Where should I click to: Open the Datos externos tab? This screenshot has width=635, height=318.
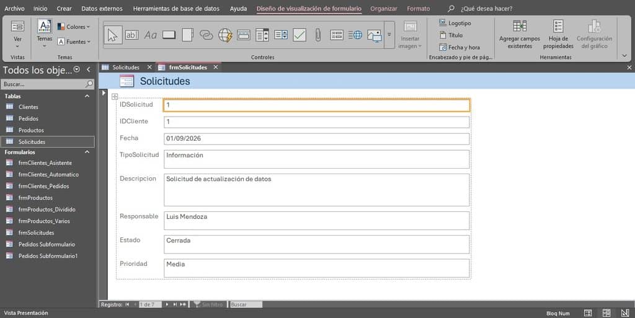(102, 9)
